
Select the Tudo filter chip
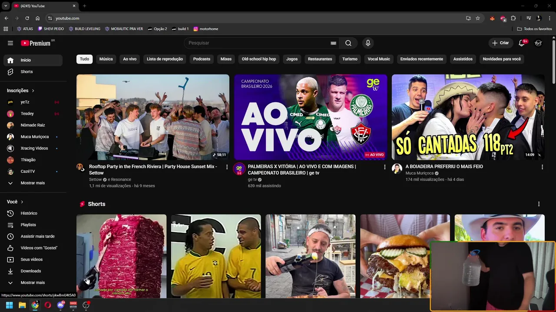click(84, 59)
